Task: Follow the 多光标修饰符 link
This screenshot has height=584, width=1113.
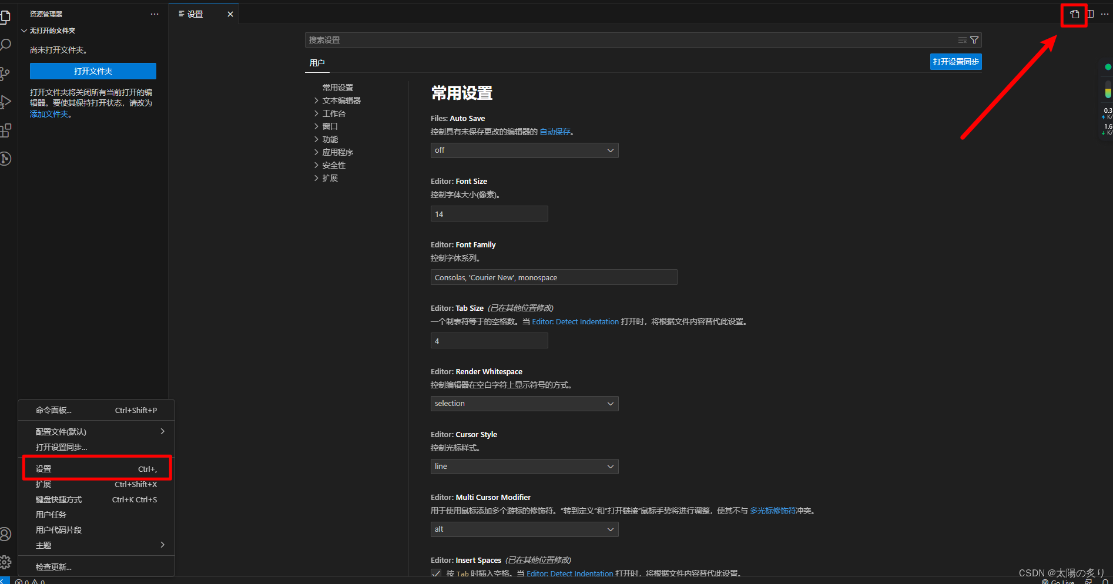Action: click(x=773, y=511)
